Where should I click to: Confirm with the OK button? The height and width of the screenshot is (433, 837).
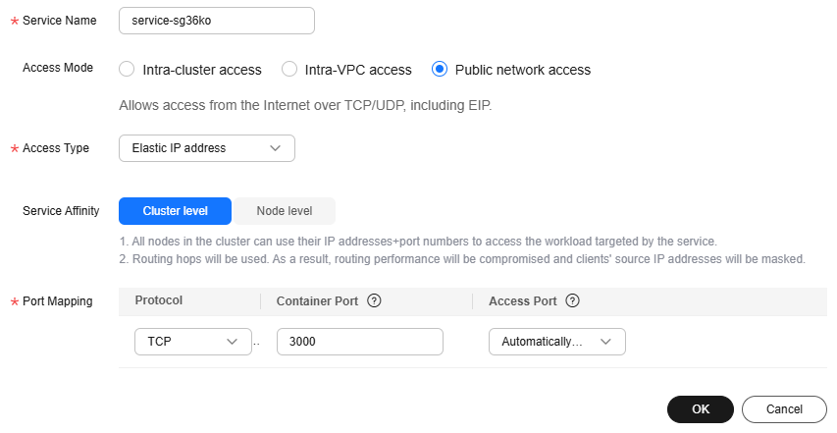pyautogui.click(x=701, y=409)
